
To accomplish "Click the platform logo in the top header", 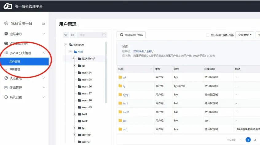I will 8,6.
